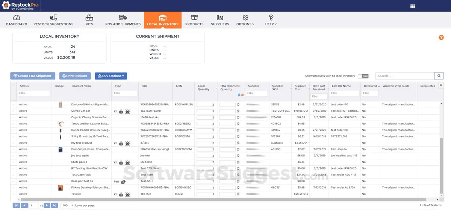Click local quantity field for Coffee Gift Set

click(x=206, y=111)
